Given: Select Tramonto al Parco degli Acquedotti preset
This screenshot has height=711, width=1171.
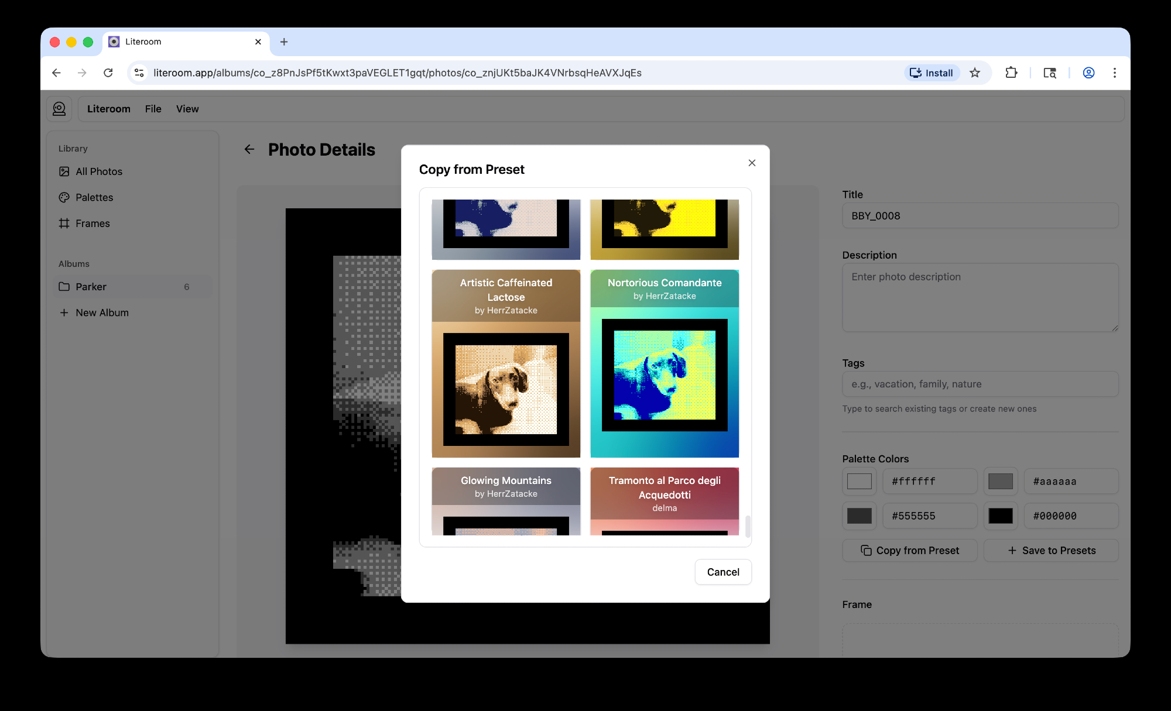Looking at the screenshot, I should [x=664, y=500].
